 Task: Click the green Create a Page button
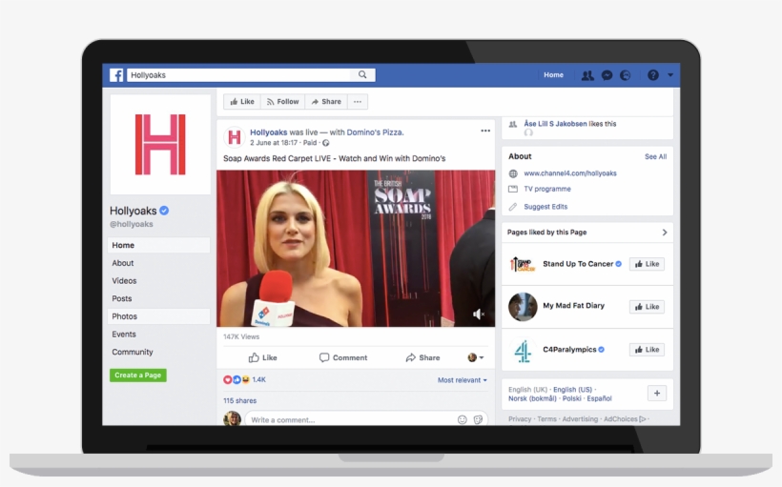[138, 375]
